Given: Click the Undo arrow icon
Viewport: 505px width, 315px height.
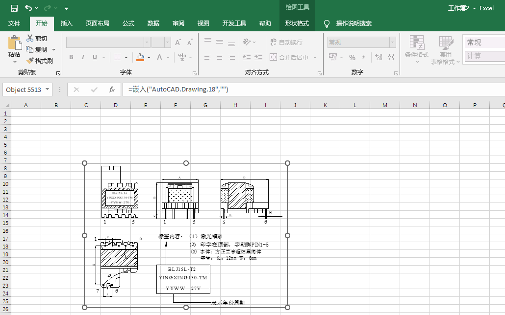Looking at the screenshot, I should 28,8.
